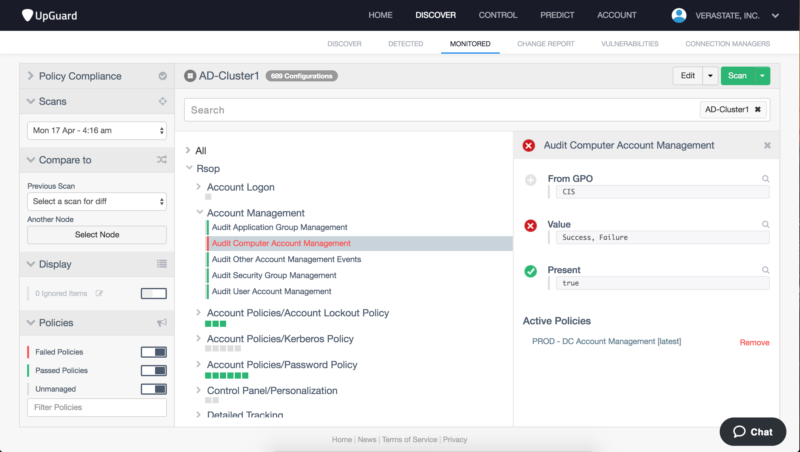This screenshot has width=800, height=452.
Task: Open the scan date dropdown Mon 17 Apr
Action: click(x=97, y=131)
